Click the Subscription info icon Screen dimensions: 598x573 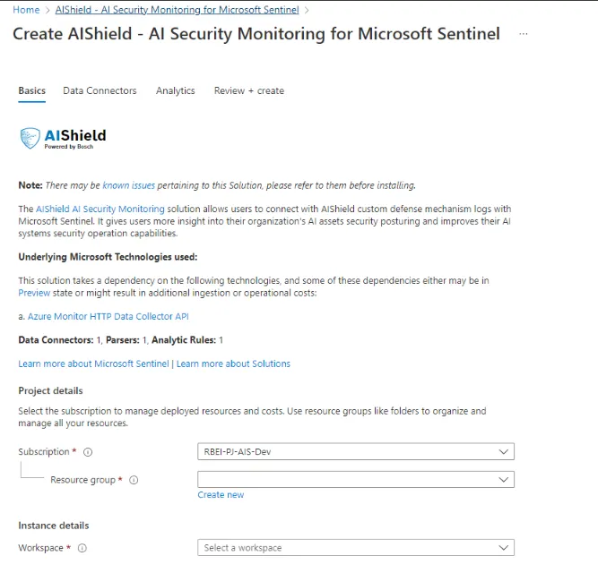click(x=88, y=452)
